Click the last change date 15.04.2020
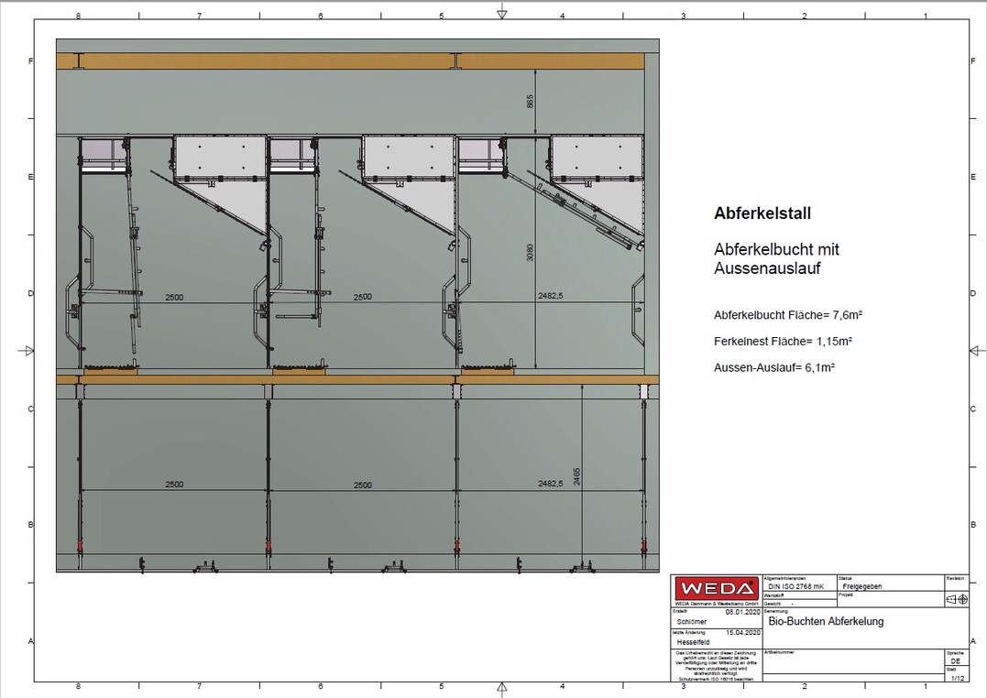 [x=742, y=633]
